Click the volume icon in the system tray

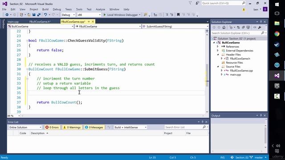[x=278, y=146]
